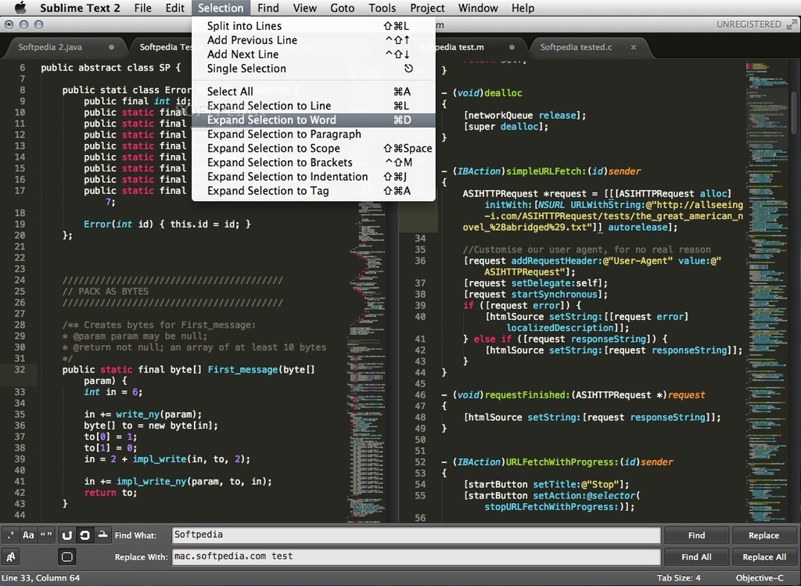This screenshot has width=801, height=586.
Task: Toggle the in-selection search icon
Action: click(102, 535)
